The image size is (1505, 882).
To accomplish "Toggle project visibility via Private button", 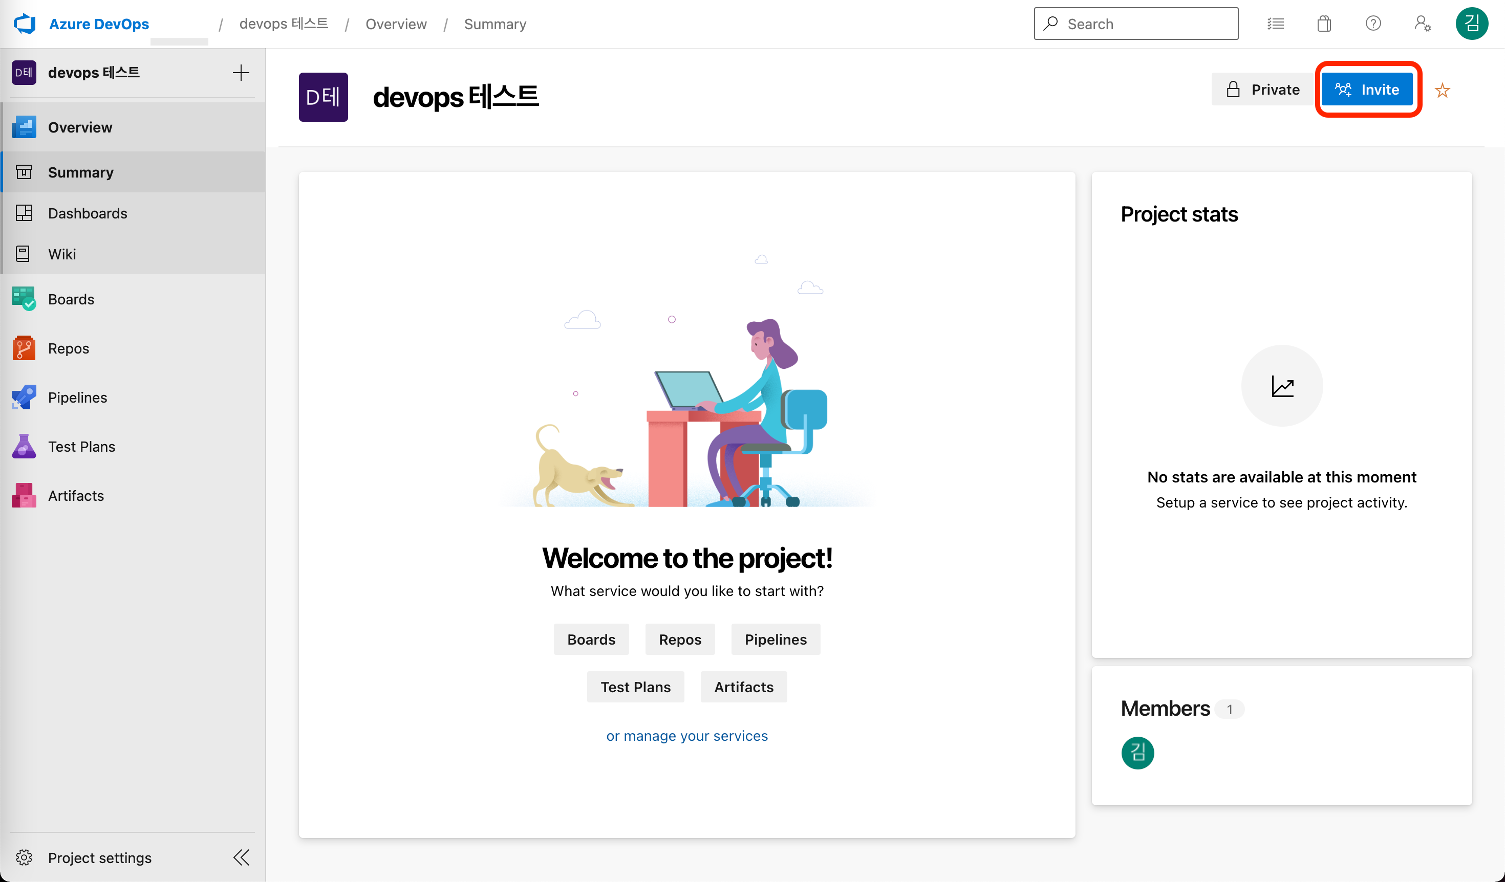I will point(1262,90).
